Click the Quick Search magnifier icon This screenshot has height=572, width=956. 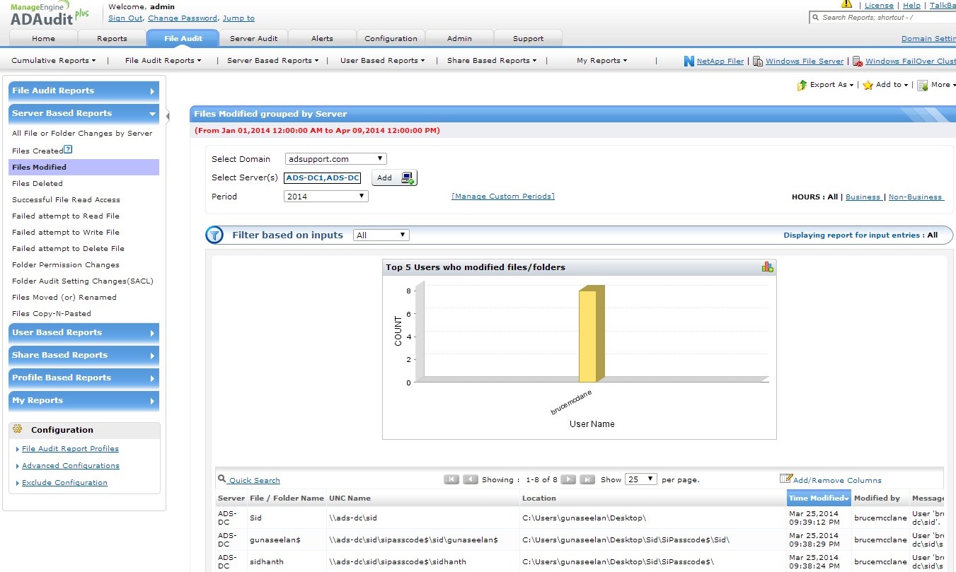click(x=222, y=479)
